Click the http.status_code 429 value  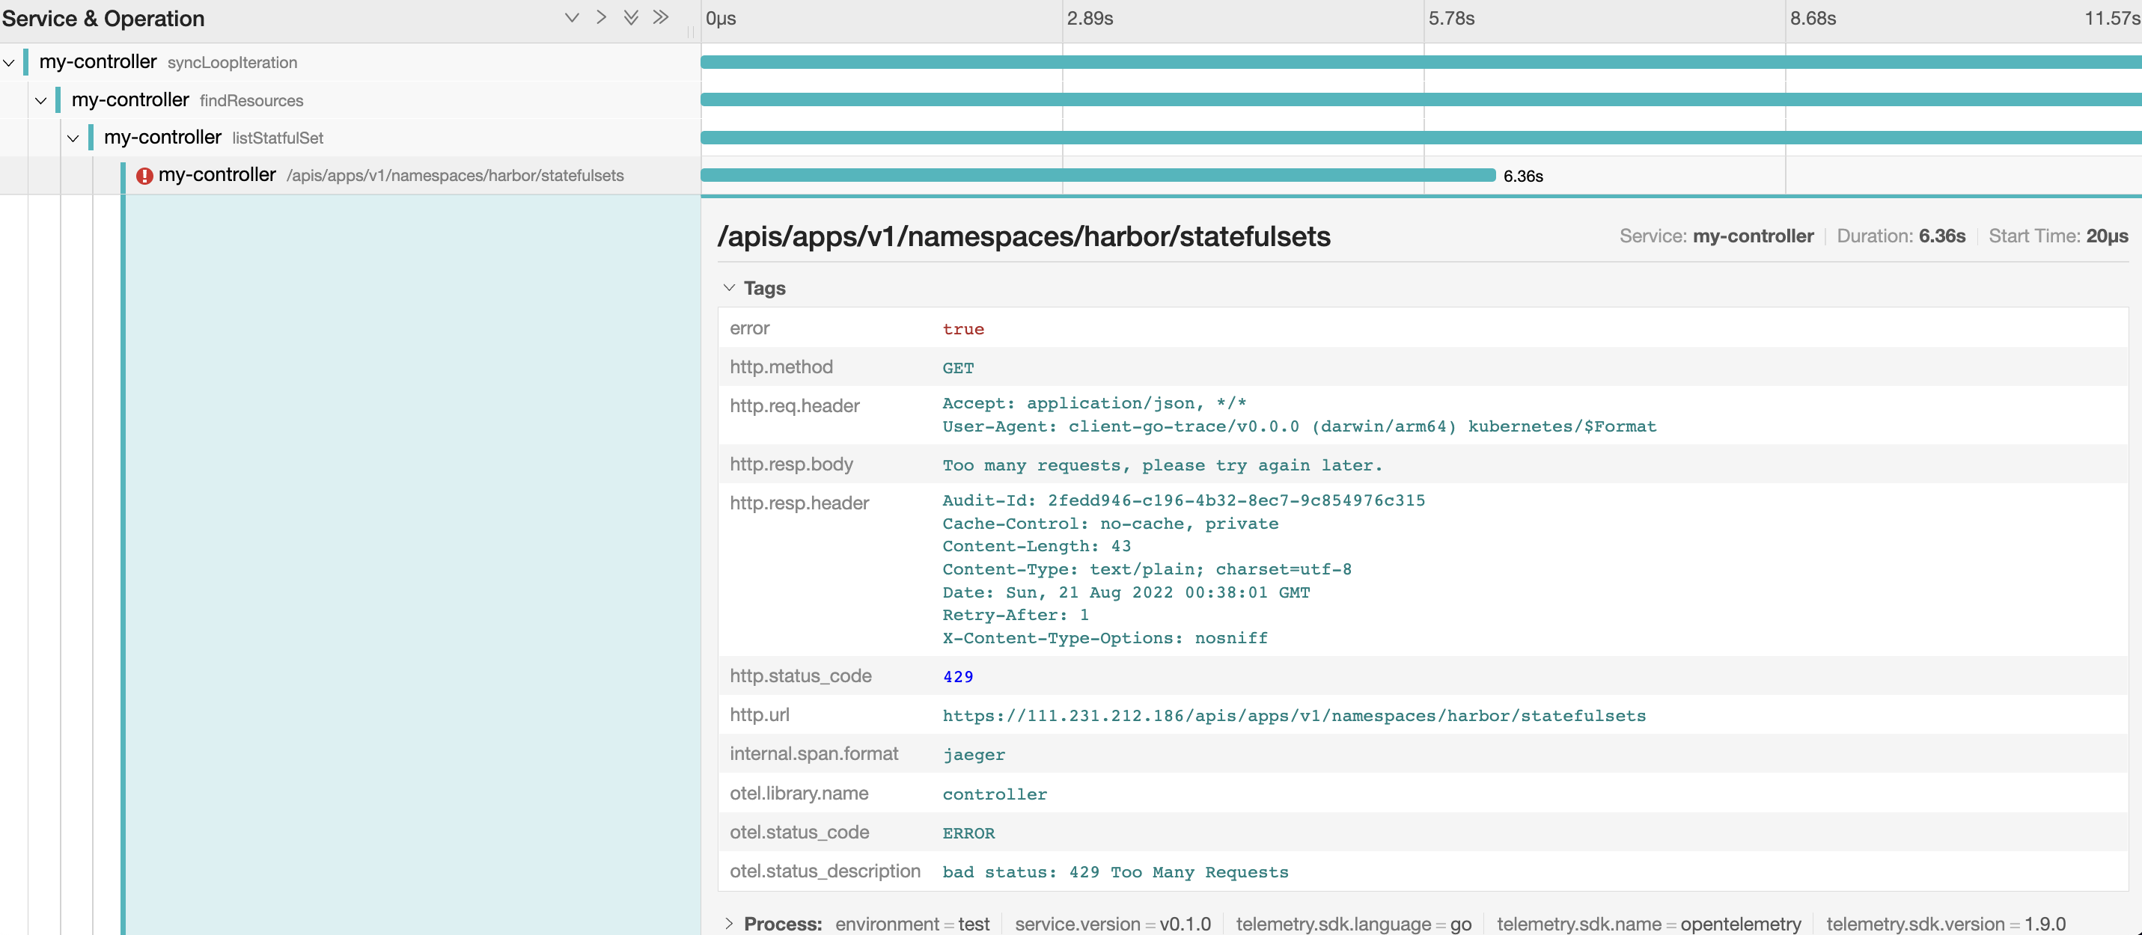pos(957,676)
